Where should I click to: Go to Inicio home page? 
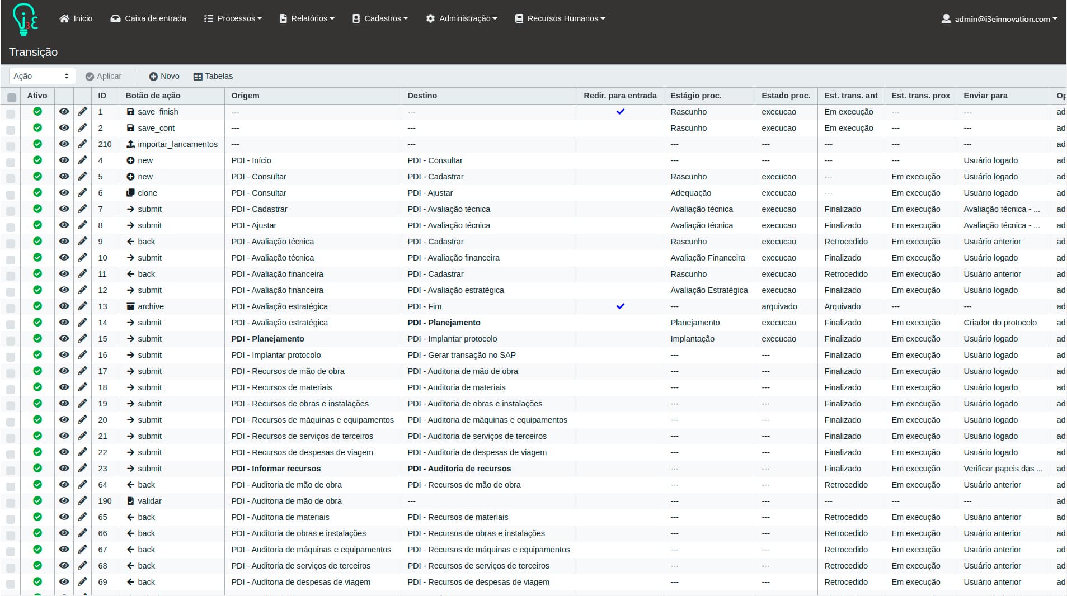click(76, 18)
